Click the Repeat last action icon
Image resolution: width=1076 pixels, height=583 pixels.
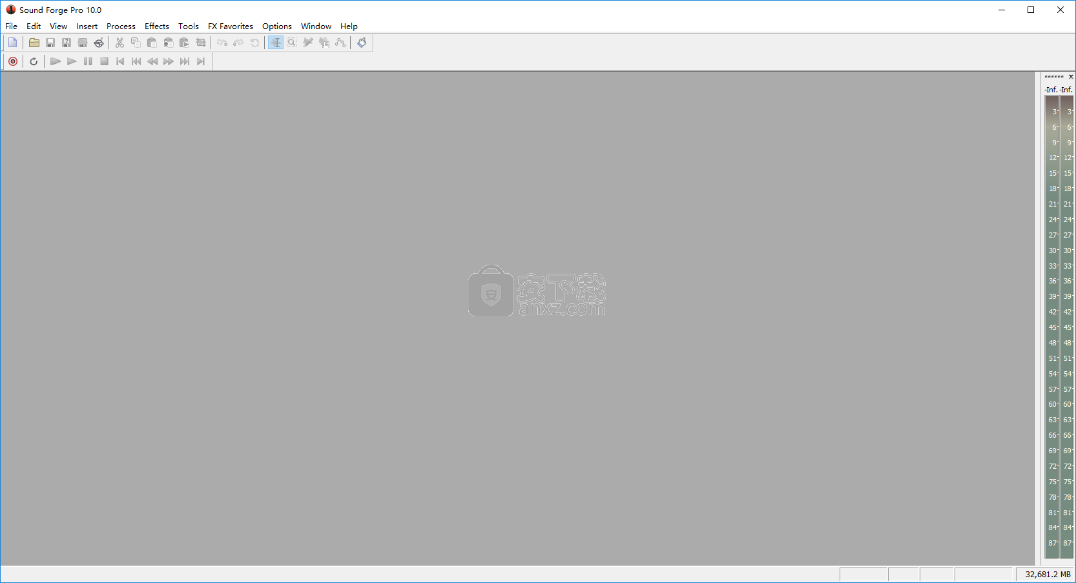point(254,43)
